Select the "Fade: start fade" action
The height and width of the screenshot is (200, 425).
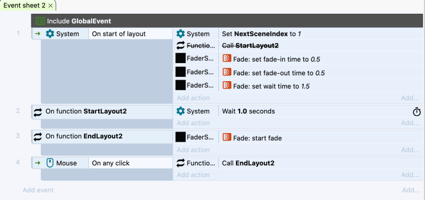258,138
